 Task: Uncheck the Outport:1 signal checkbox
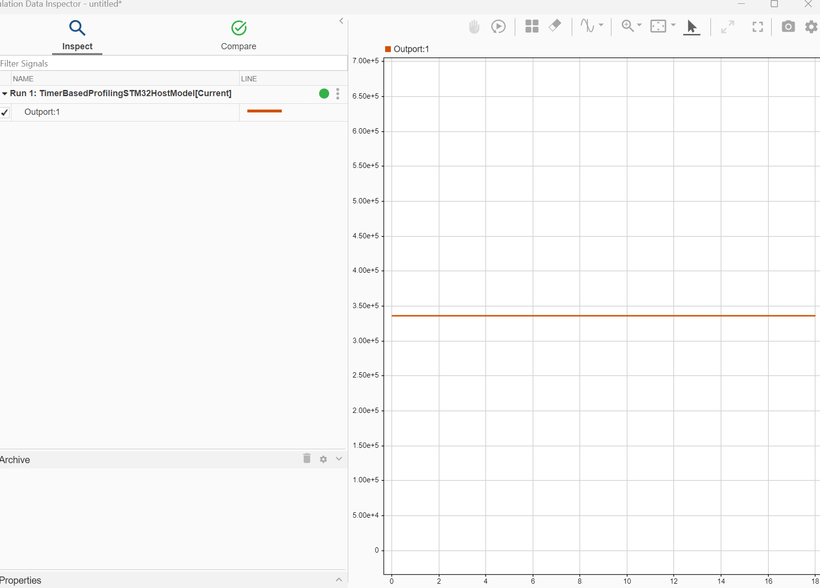tap(5, 112)
